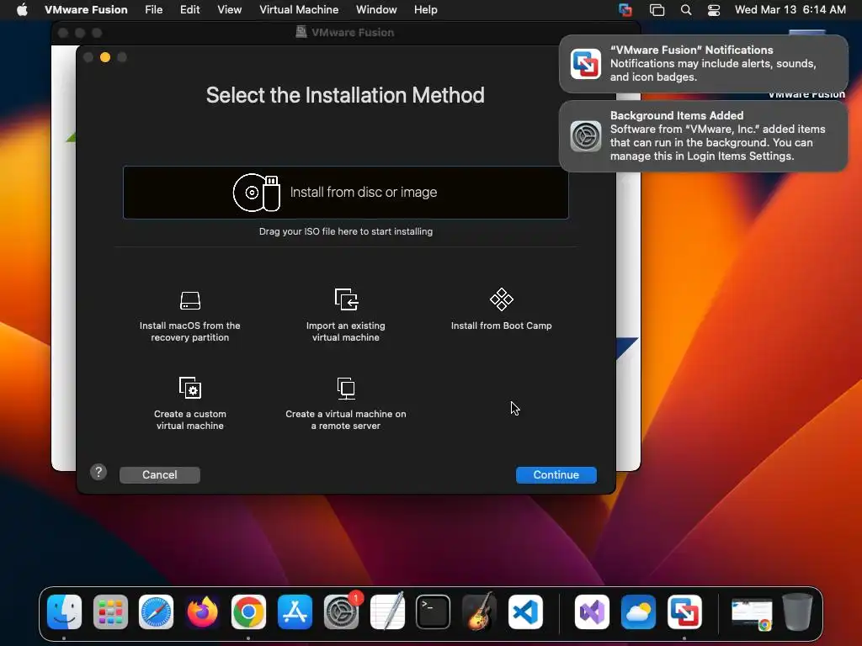Open Spotlight search in menu bar
Viewport: 862px width, 646px height.
tap(685, 10)
